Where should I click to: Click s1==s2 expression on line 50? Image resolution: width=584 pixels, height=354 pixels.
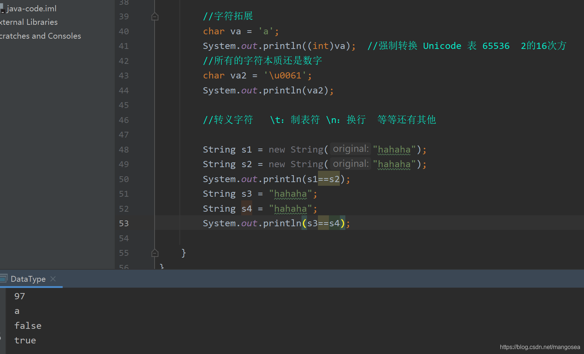click(x=323, y=179)
